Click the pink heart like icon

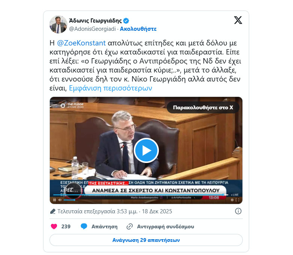54,226
